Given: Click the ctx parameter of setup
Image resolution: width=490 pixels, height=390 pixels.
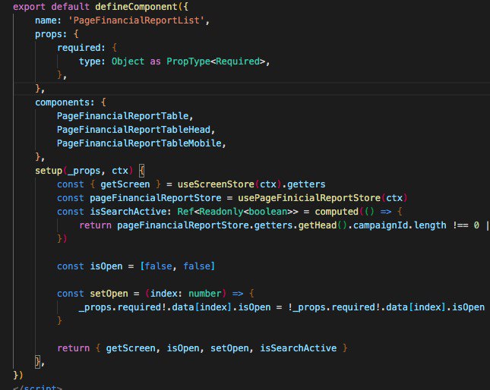Looking at the screenshot, I should (120, 171).
